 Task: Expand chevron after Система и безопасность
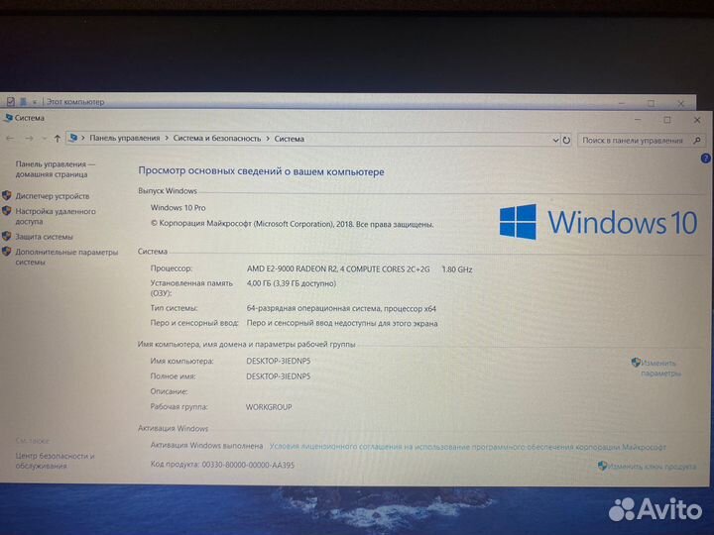click(268, 139)
